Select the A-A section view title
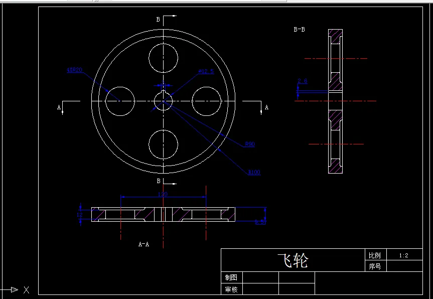This screenshot has height=299, width=433. (143, 244)
